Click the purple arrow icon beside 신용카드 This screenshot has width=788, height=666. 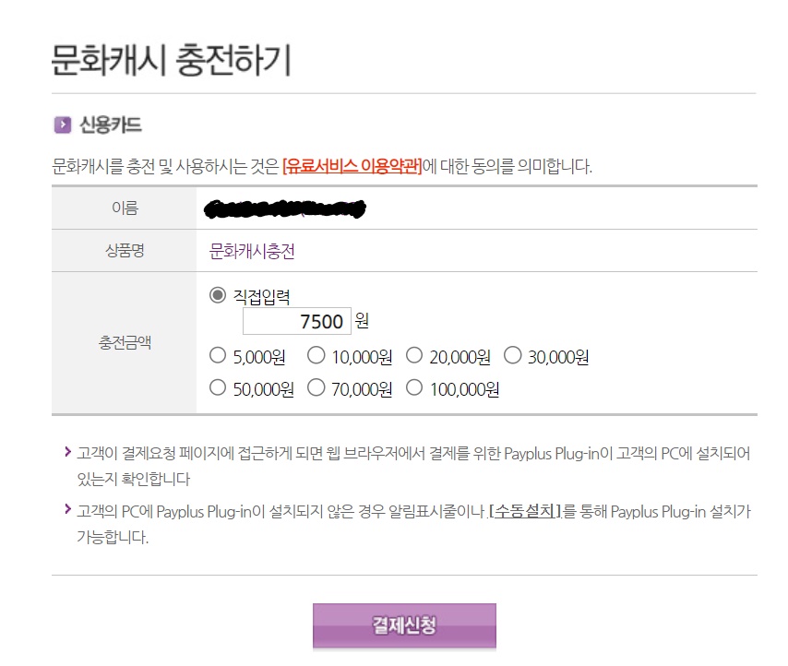click(x=63, y=125)
